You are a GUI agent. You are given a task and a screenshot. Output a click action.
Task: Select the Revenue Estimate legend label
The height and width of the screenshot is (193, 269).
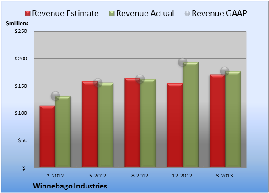(65, 13)
